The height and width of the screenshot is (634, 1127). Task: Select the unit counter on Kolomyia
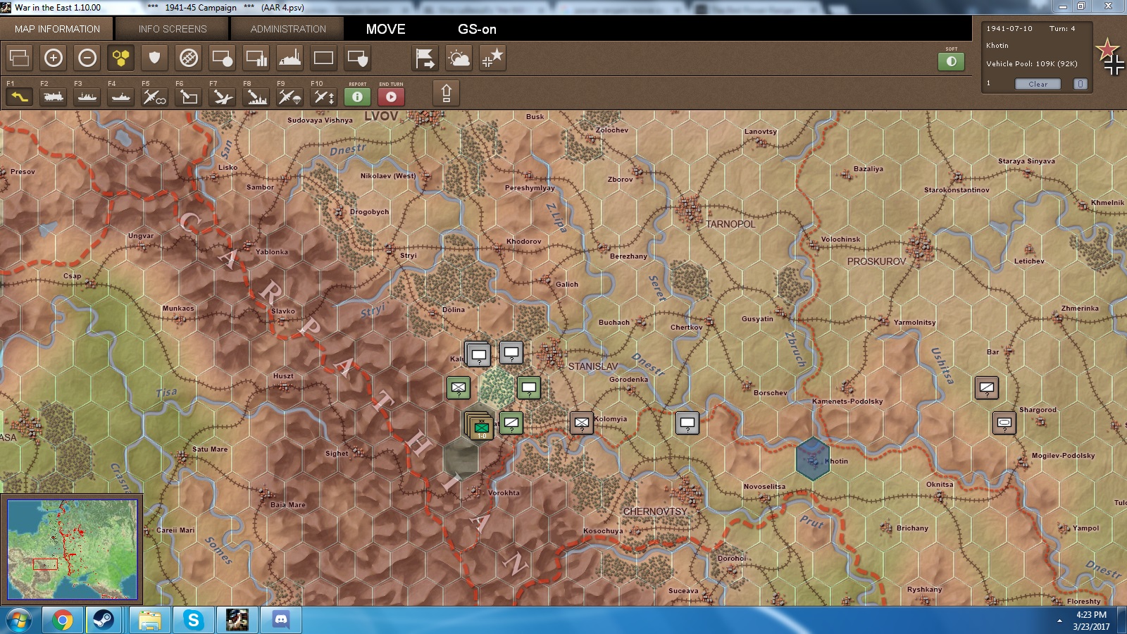pos(581,423)
